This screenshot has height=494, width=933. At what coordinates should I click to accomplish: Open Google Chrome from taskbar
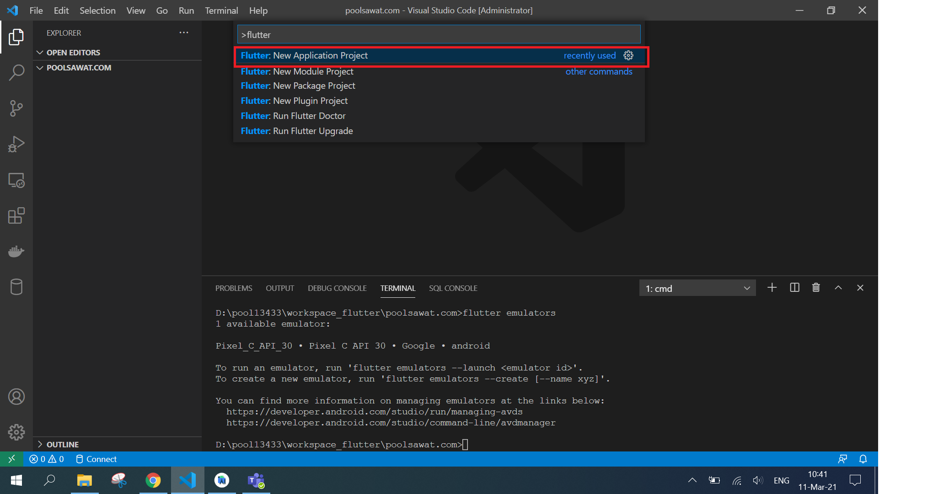click(153, 480)
